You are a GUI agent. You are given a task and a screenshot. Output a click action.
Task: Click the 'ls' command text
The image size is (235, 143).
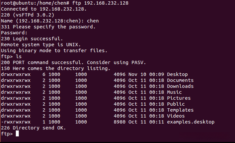(x=19, y=56)
